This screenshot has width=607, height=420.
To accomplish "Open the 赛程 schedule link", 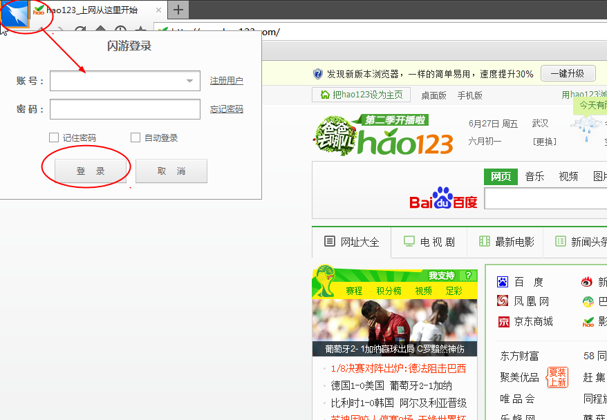I will click(354, 291).
